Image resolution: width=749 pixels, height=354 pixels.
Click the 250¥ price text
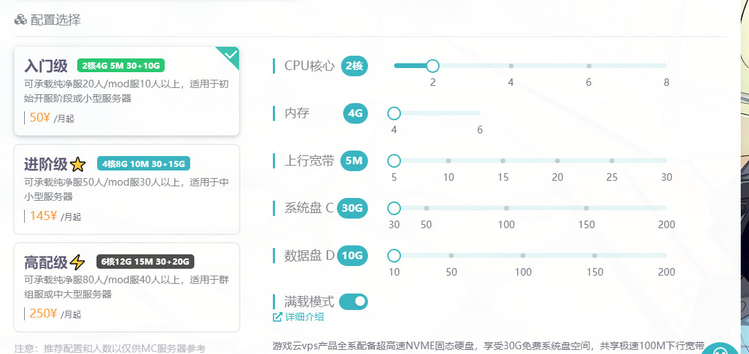[x=43, y=313]
